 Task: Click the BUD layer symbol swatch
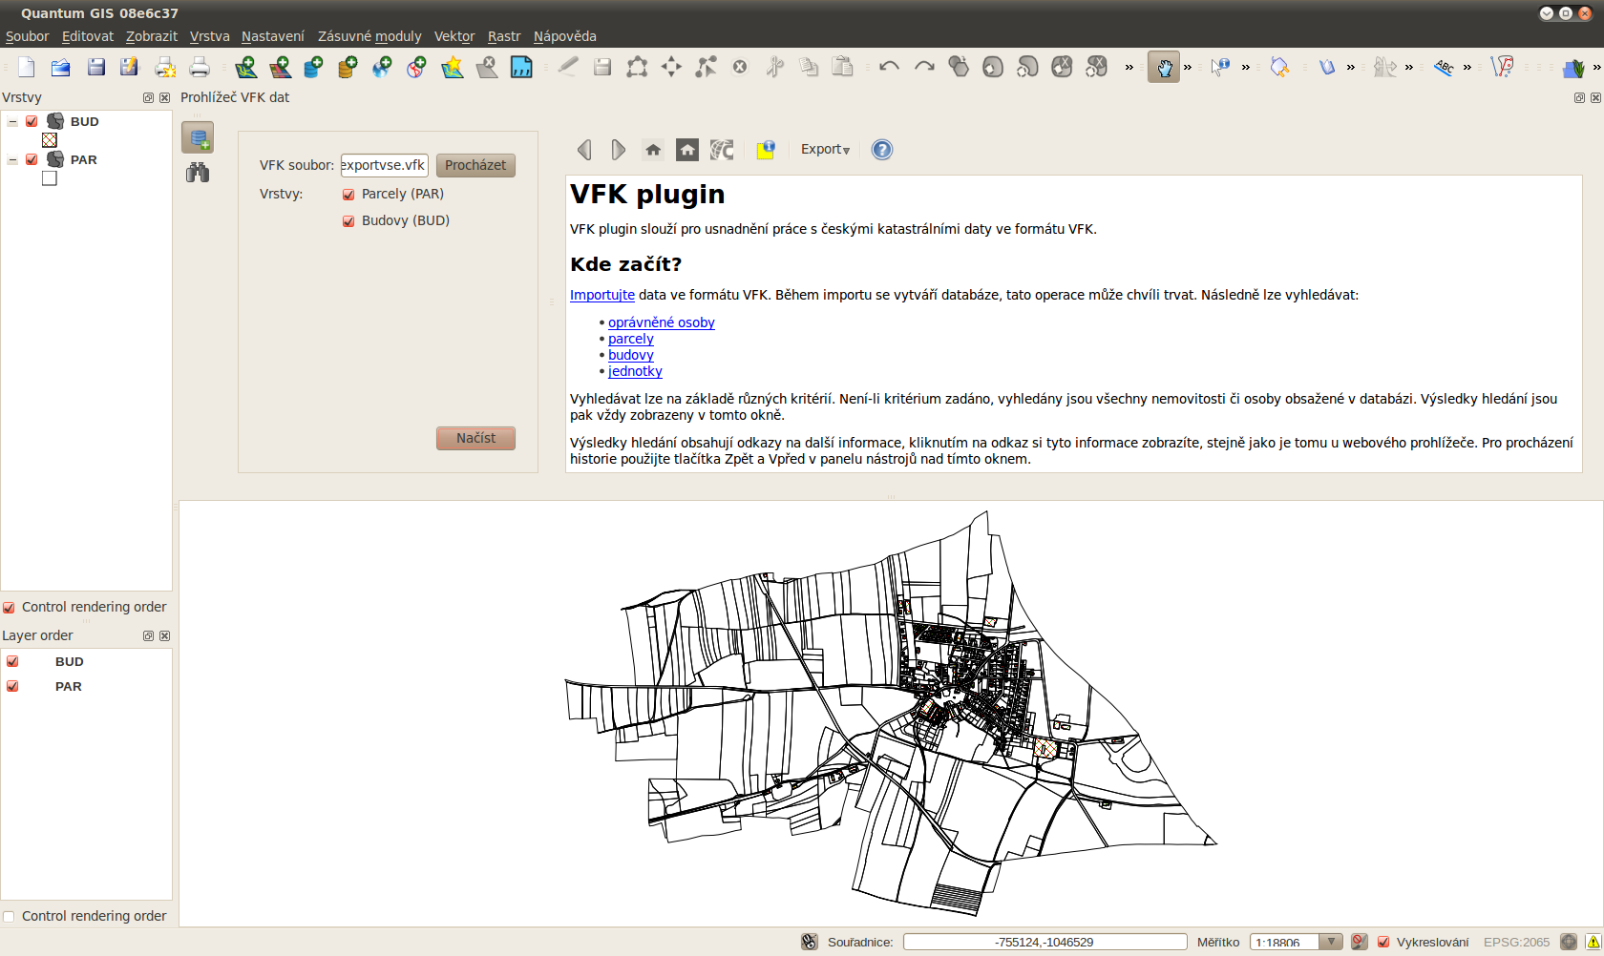coord(50,140)
